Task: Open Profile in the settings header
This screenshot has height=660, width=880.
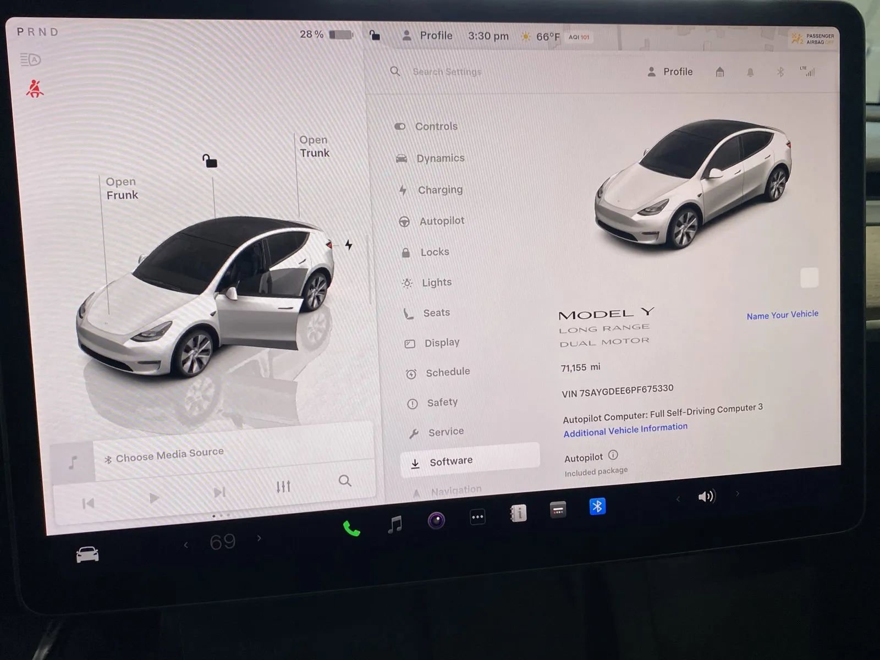Action: tap(670, 72)
